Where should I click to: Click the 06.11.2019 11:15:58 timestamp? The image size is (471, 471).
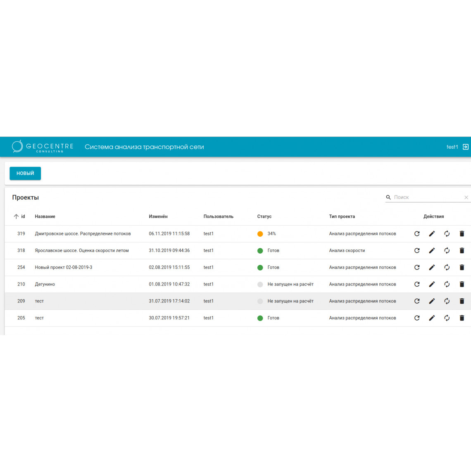pos(169,234)
